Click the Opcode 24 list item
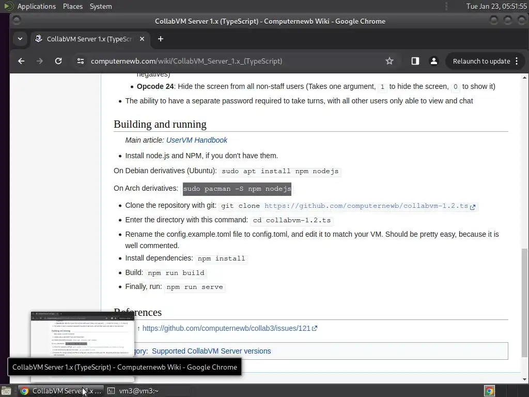Screen dimensions: 529x397 [x=316, y=86]
